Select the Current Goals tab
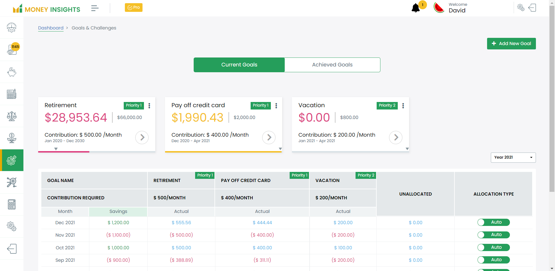This screenshot has height=271, width=555. [x=239, y=65]
